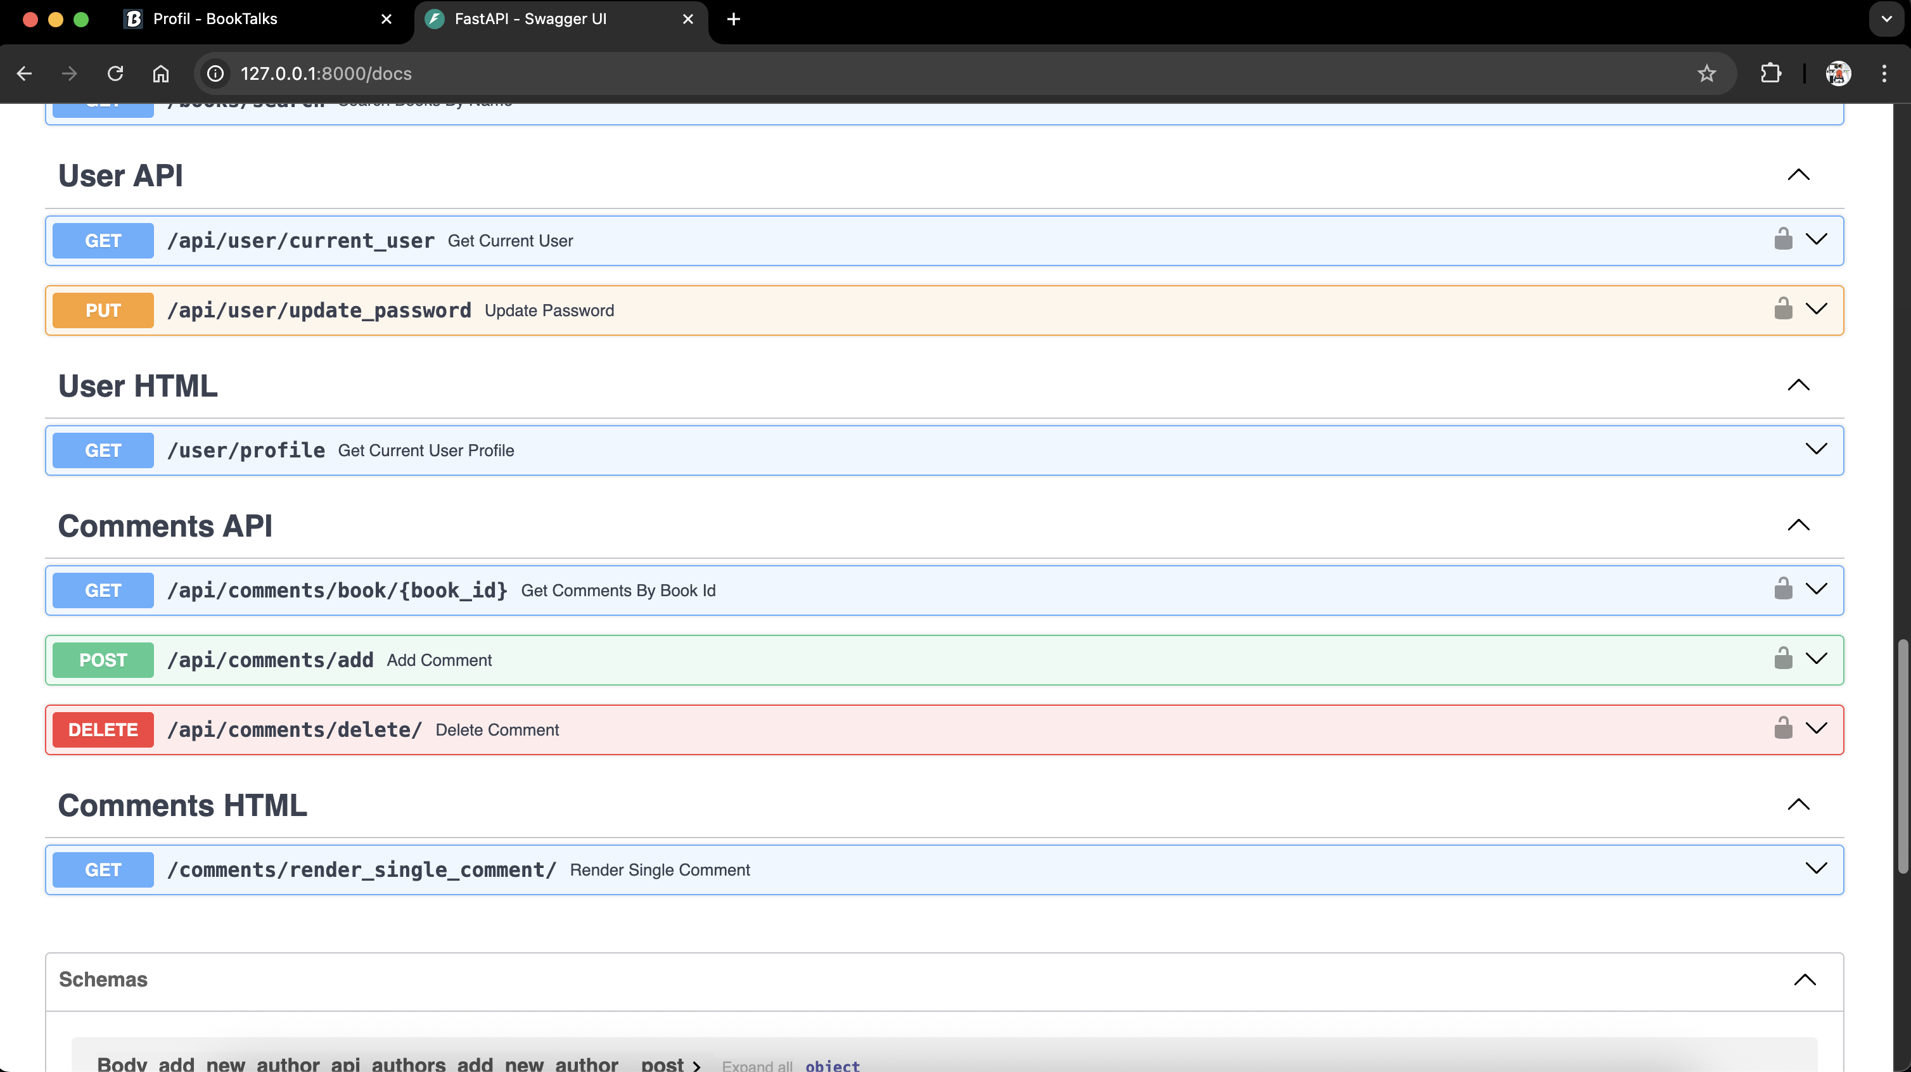Go to browser home page
The image size is (1911, 1072).
160,73
